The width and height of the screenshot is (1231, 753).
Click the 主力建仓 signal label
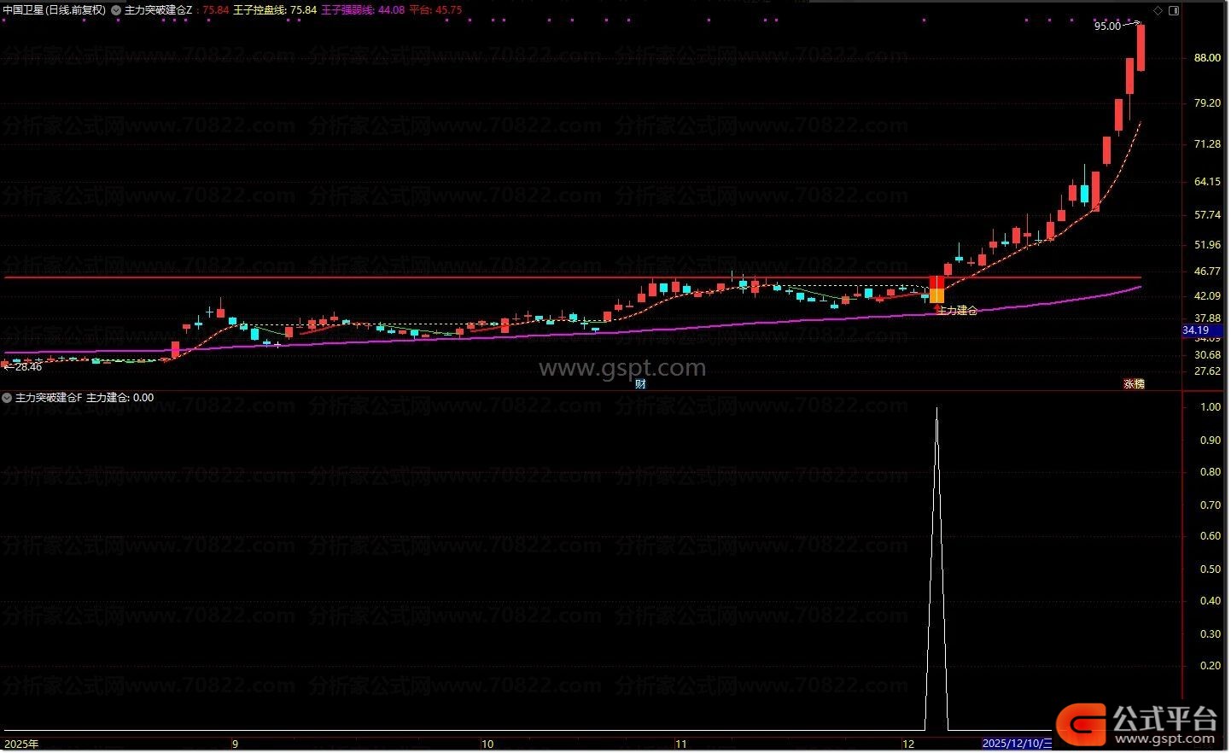pyautogui.click(x=957, y=311)
